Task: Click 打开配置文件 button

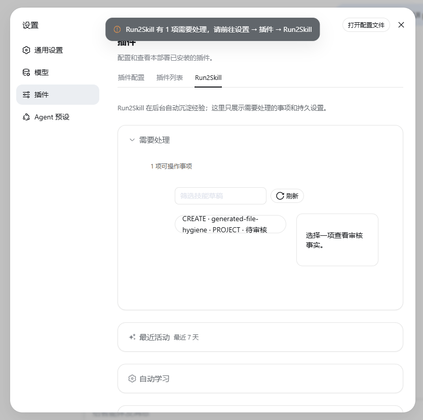Action: [x=366, y=25]
